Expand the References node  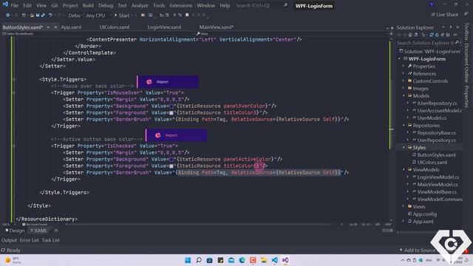pos(404,74)
